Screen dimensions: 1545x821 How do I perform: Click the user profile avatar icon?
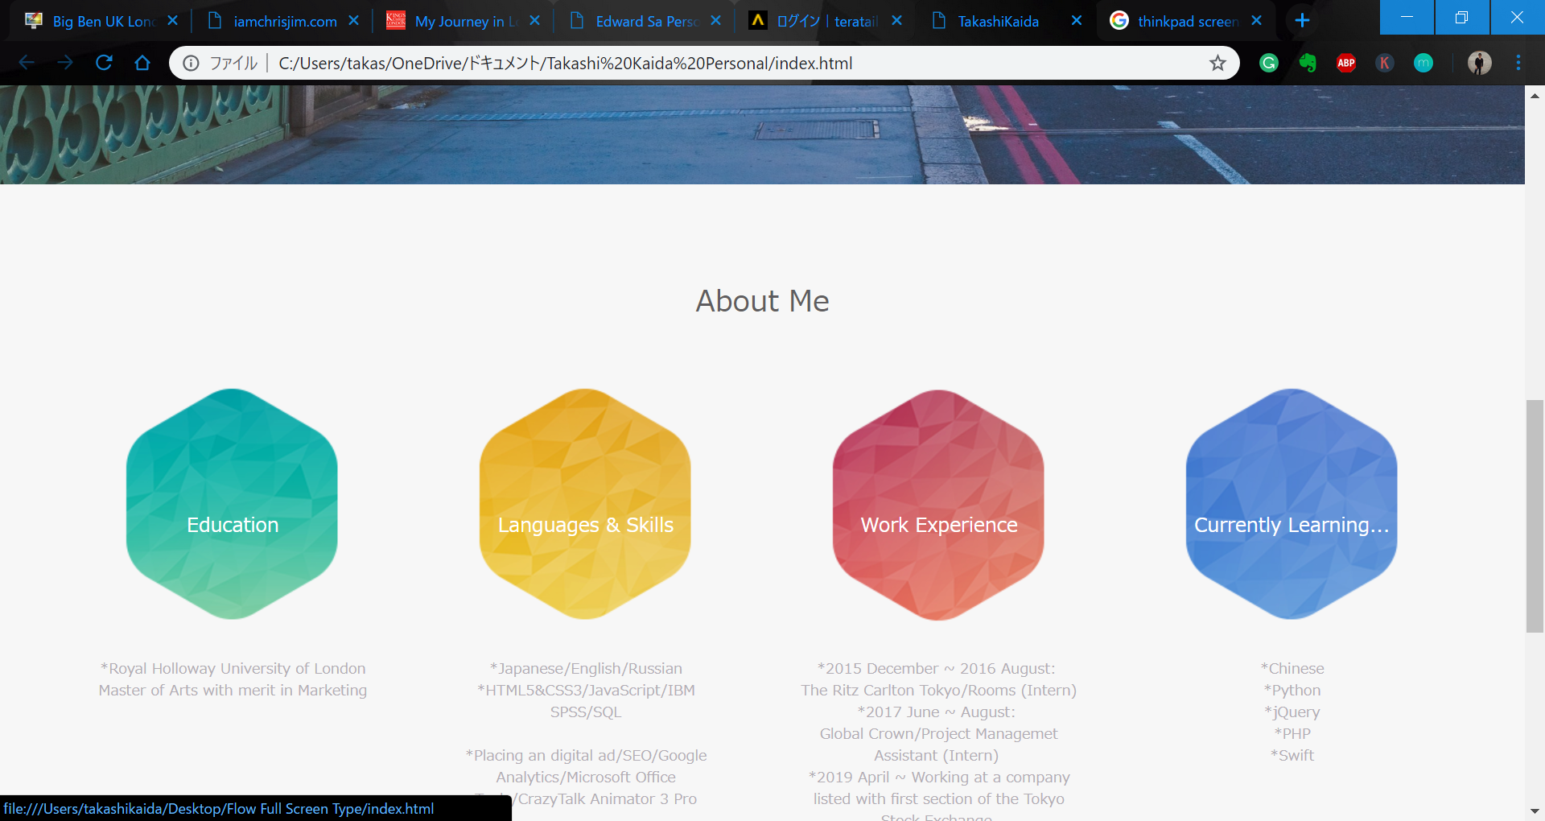pos(1479,63)
